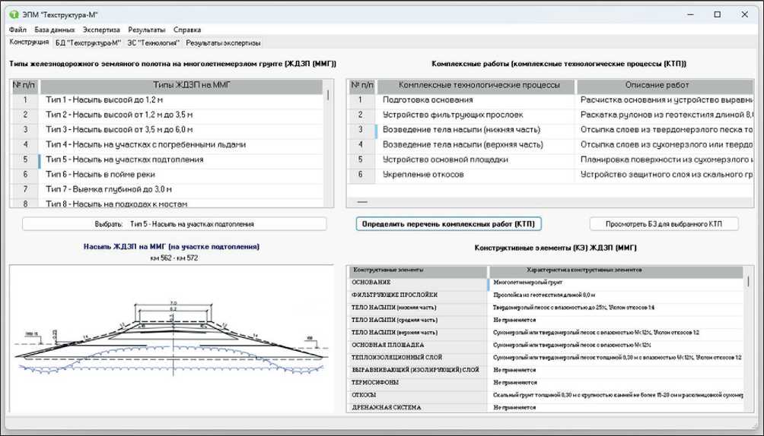Screen dimensions: 764x436
Task: Select row Тип 1 - Насыпь высотой до 1,2 м
Action: (104, 100)
